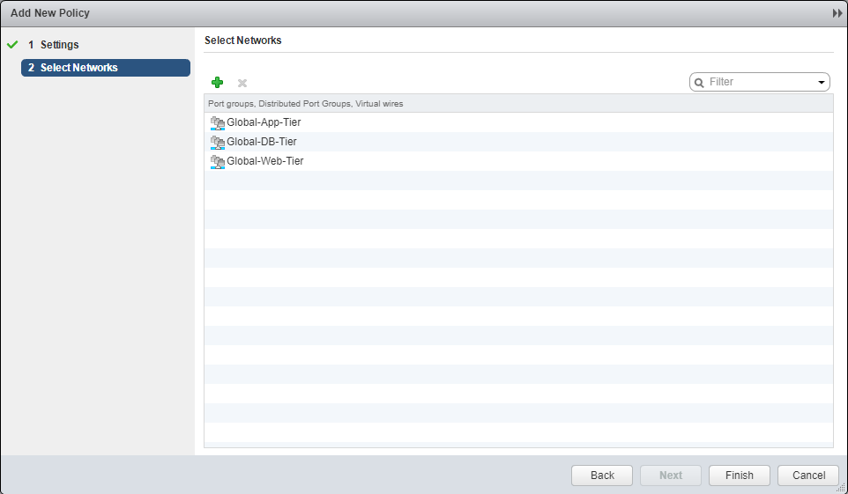Click the green checkmark beside Settings
The image size is (848, 494).
click(x=12, y=45)
